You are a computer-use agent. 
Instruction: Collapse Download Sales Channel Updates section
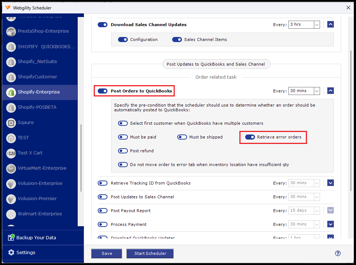coord(330,24)
